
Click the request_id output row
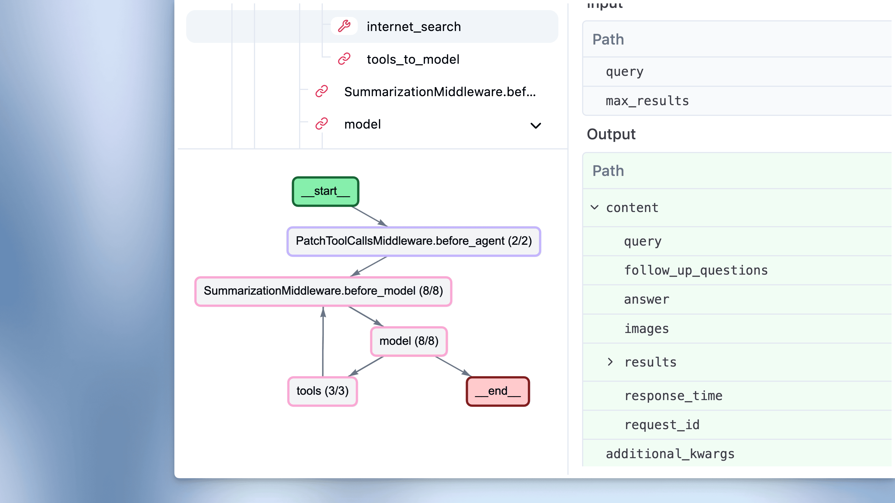click(x=662, y=425)
